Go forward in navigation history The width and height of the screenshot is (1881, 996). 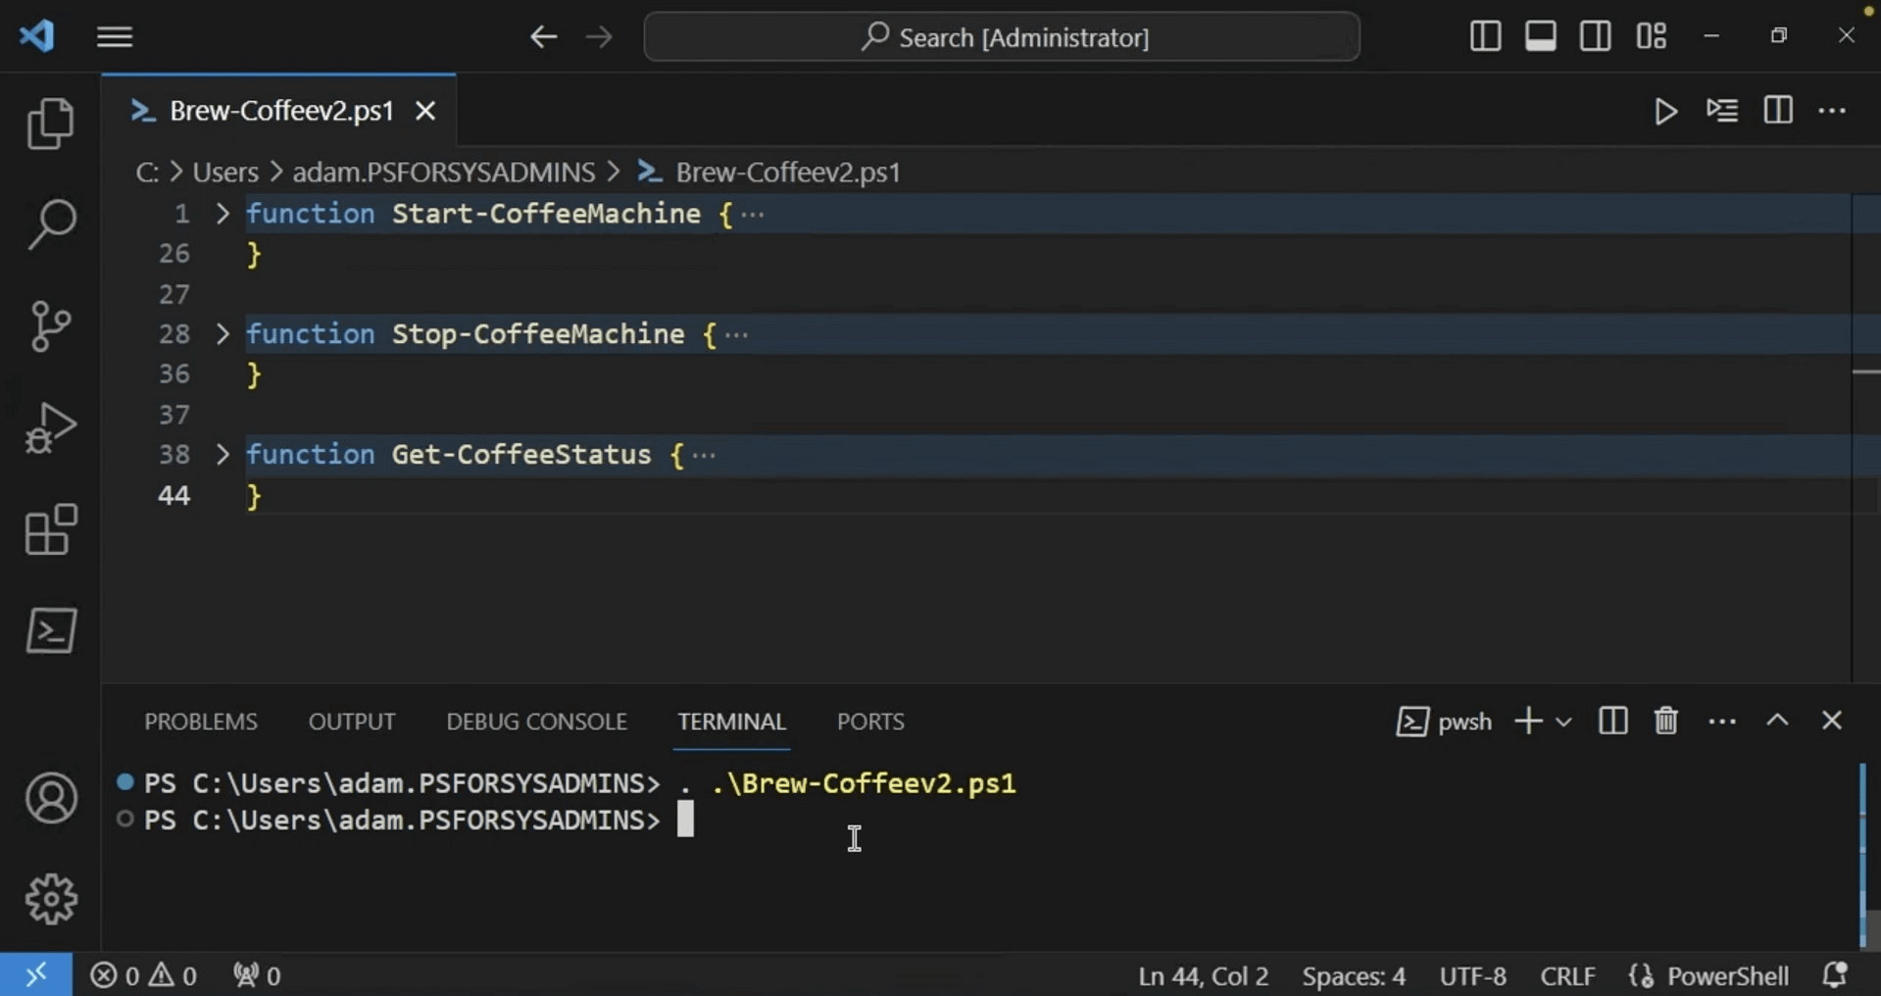coord(599,37)
